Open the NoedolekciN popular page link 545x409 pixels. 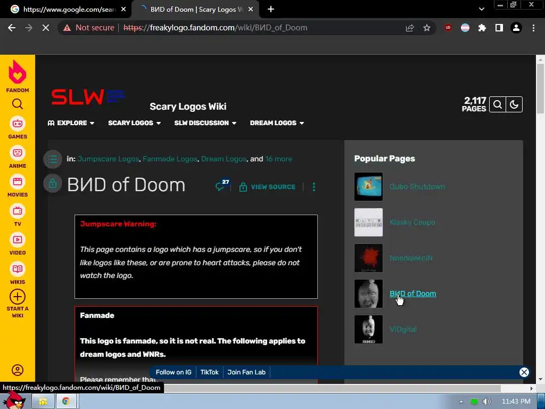click(411, 258)
